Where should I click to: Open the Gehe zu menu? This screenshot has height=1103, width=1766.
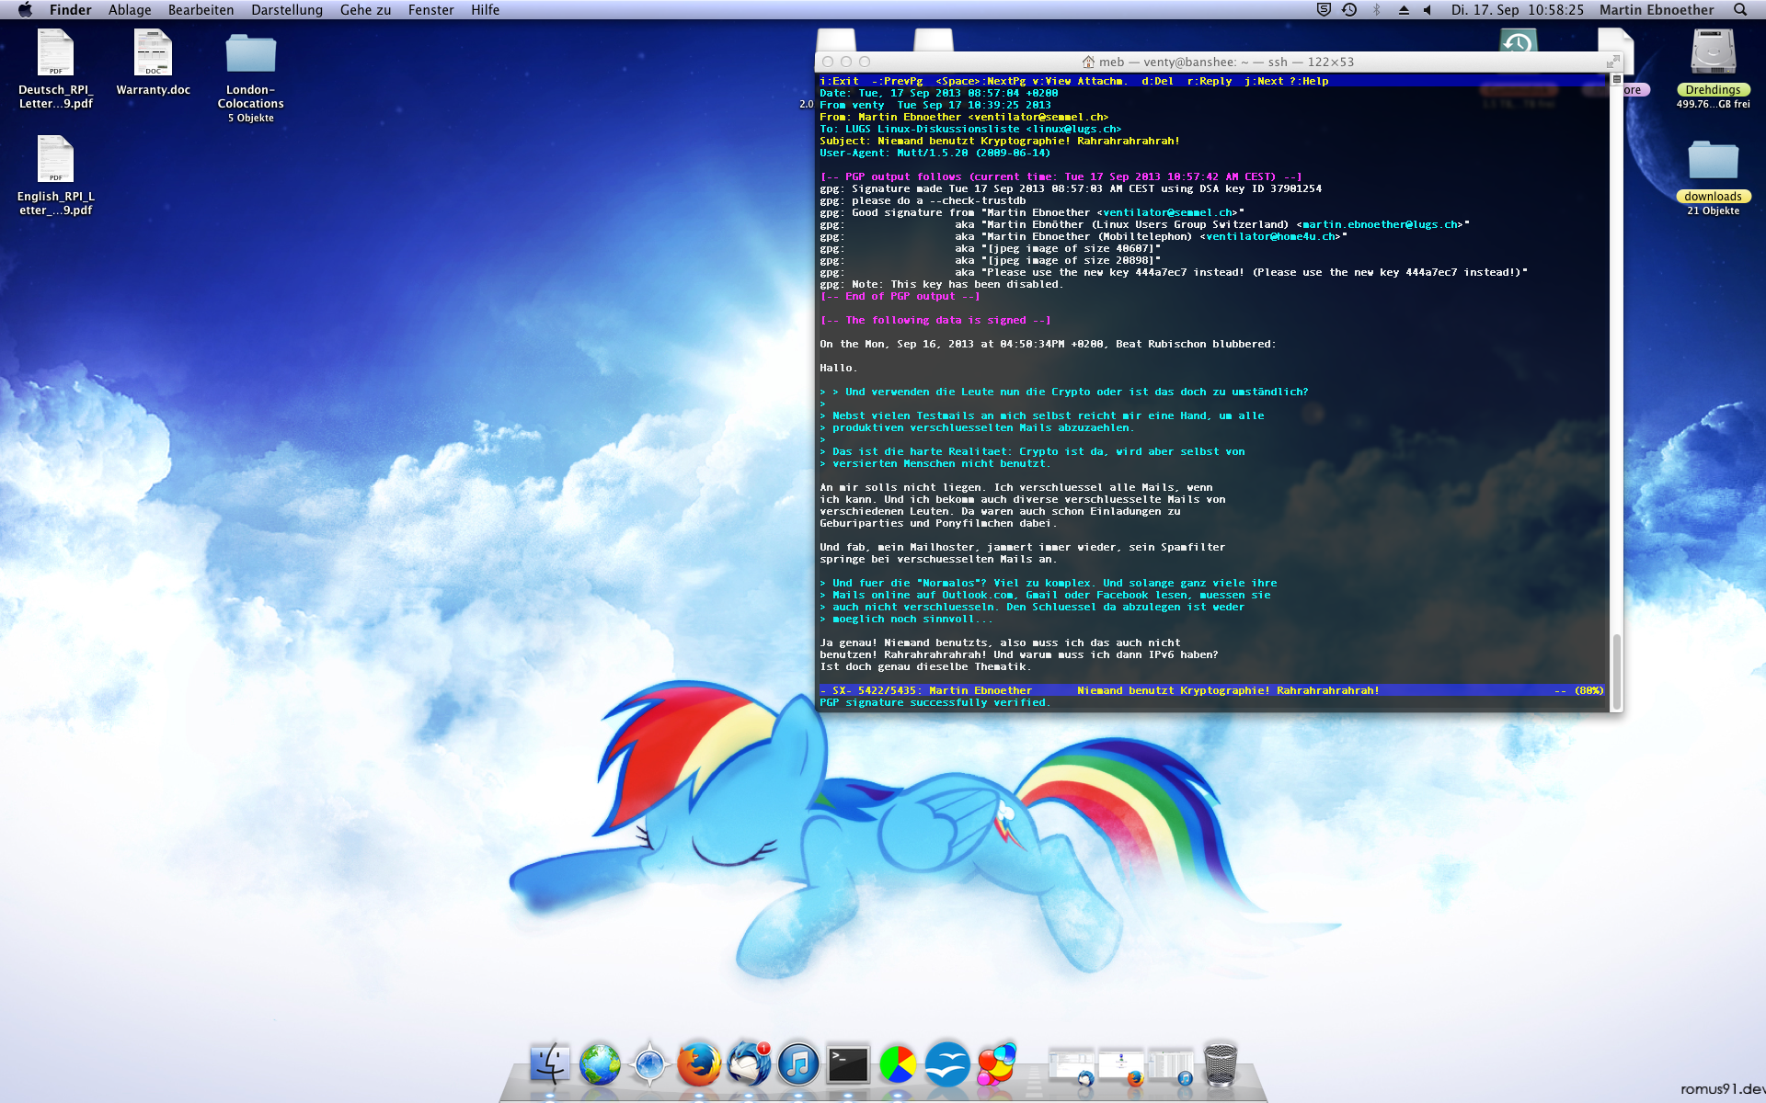coord(365,9)
